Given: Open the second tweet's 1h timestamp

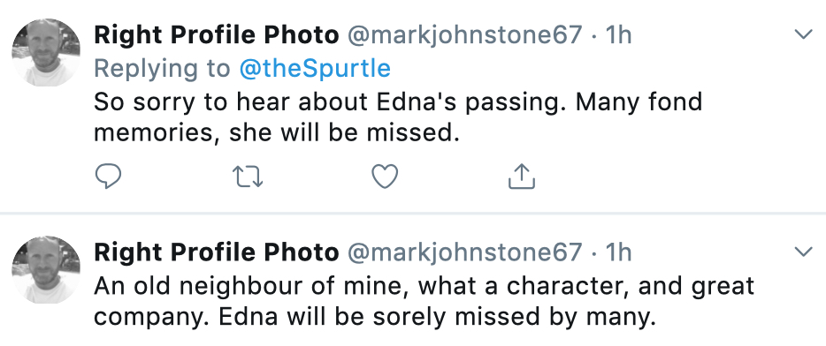Looking at the screenshot, I should pos(618,252).
